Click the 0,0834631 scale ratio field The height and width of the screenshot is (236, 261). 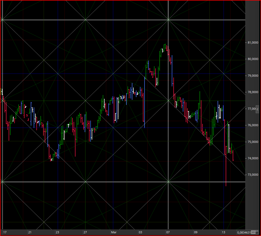(x=244, y=232)
